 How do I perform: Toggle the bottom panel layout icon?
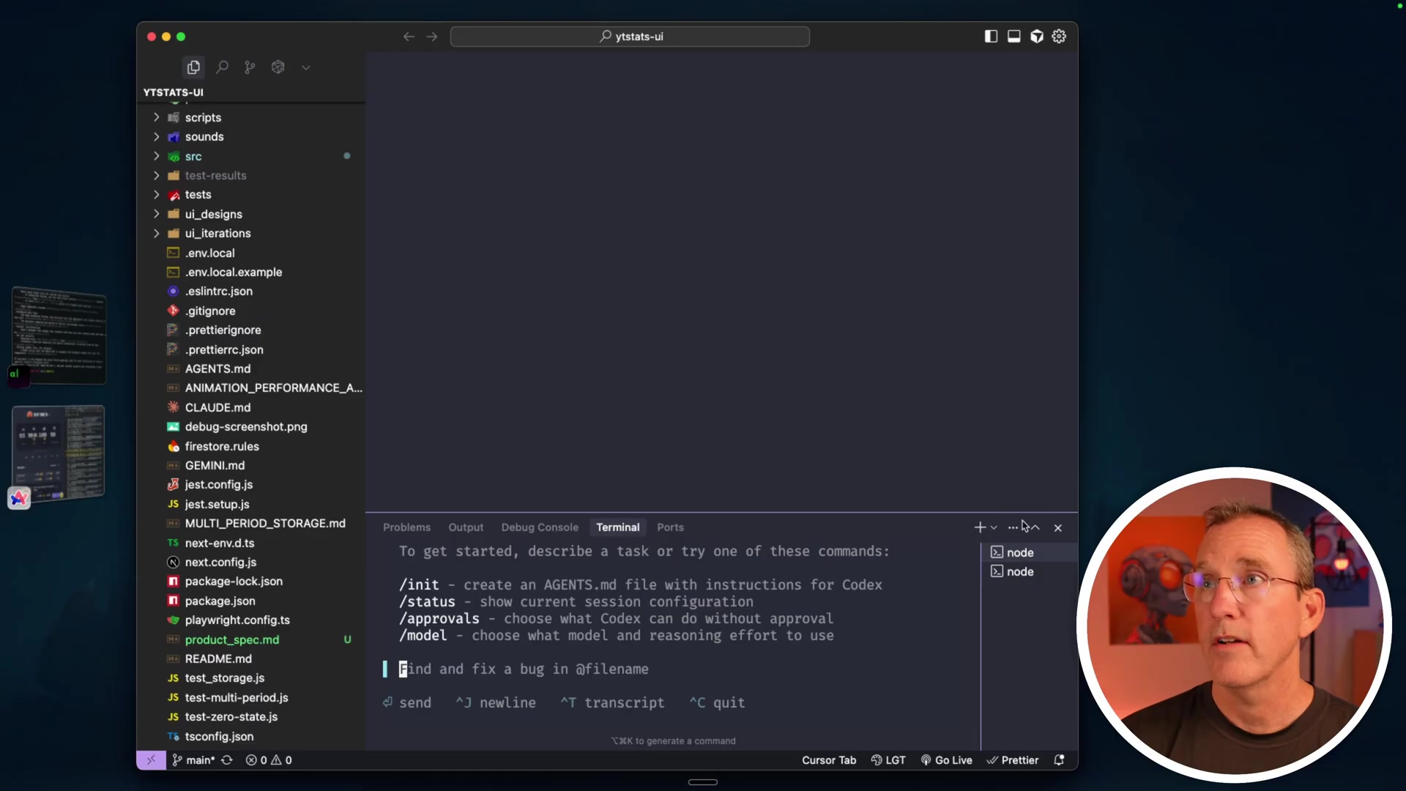1014,37
